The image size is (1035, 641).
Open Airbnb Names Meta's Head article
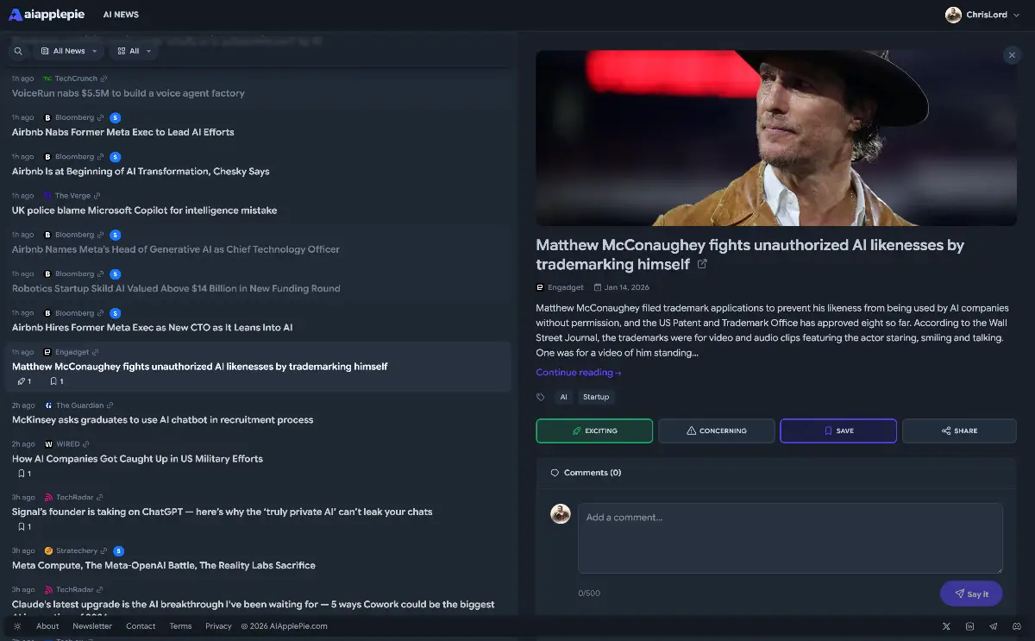tap(176, 249)
